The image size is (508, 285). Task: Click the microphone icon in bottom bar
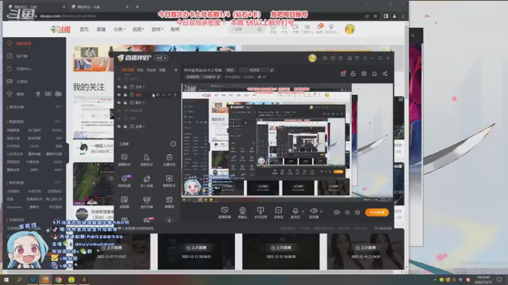point(295,211)
